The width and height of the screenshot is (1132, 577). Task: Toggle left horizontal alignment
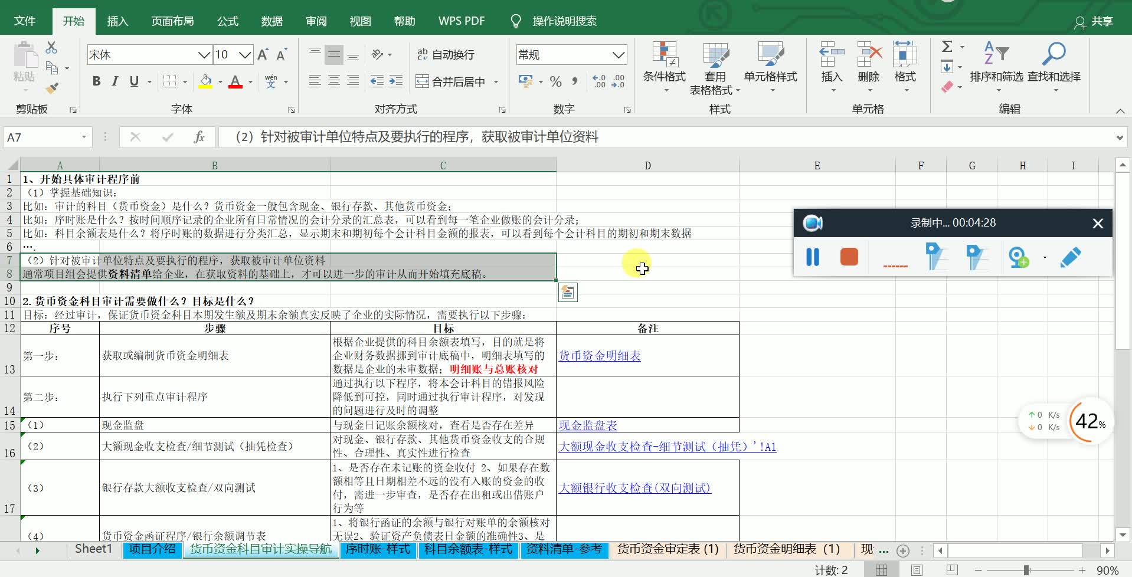point(315,81)
